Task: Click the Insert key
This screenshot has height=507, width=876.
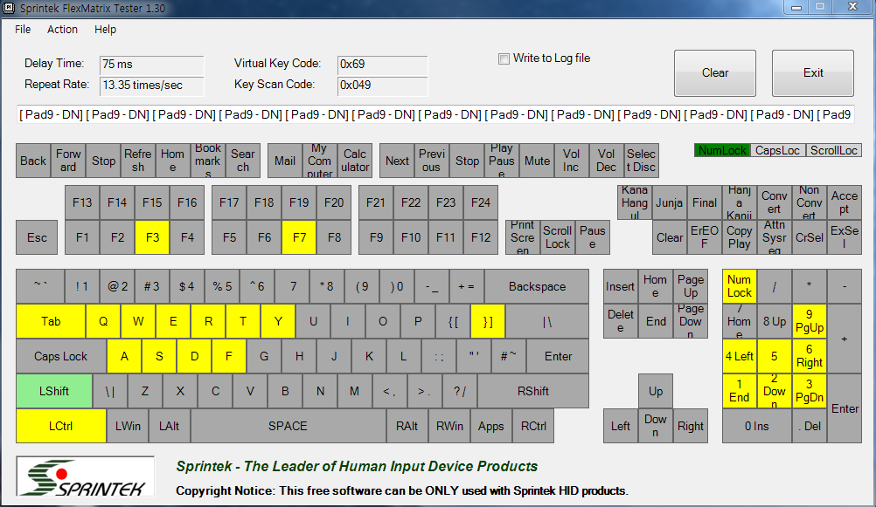Action: [620, 287]
